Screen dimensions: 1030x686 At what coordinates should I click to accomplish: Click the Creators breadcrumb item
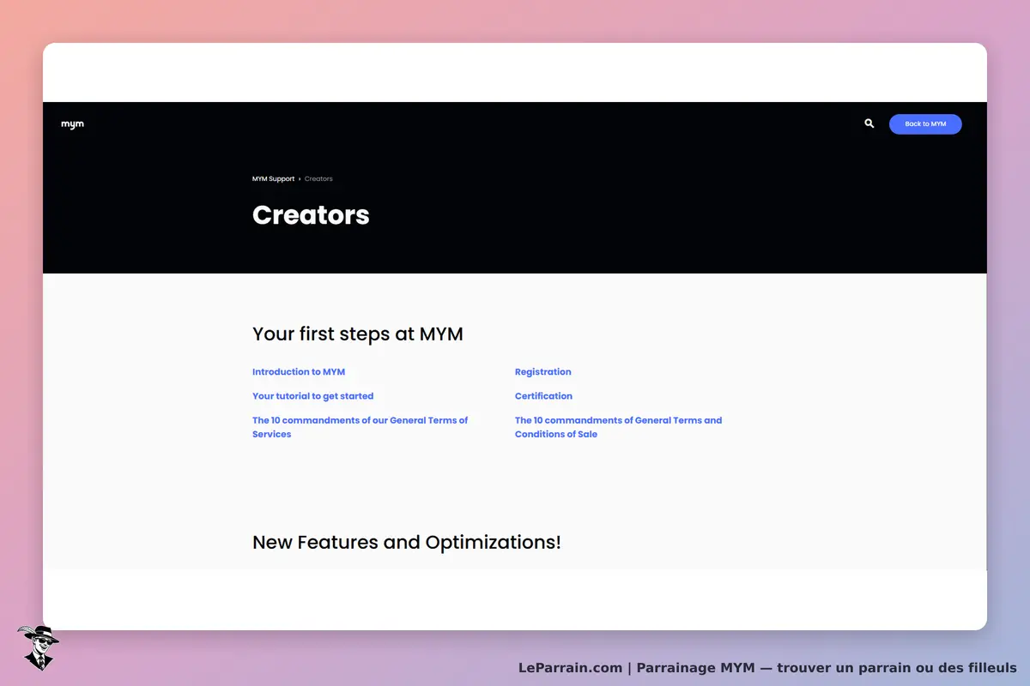318,179
